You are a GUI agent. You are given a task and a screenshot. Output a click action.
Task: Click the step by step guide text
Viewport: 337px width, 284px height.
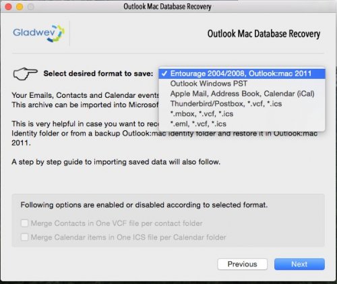pos(116,162)
